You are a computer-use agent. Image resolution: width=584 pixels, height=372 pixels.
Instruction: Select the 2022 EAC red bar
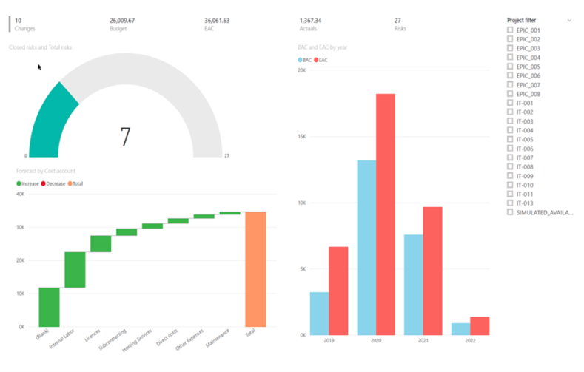(x=480, y=326)
